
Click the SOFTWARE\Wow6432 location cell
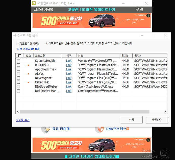[151, 87]
